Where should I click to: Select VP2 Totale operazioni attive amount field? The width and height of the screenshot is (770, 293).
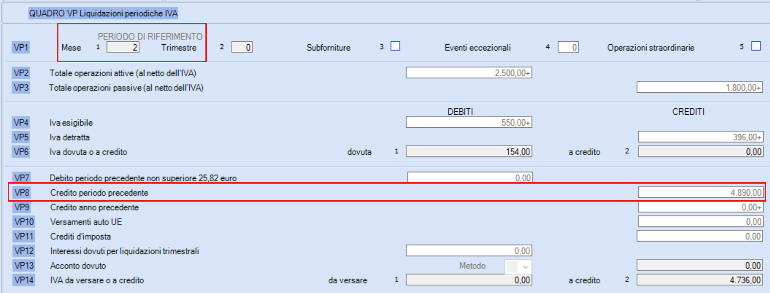[469, 73]
